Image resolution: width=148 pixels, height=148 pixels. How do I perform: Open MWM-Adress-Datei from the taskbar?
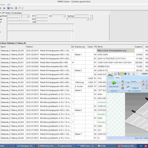[46, 146]
